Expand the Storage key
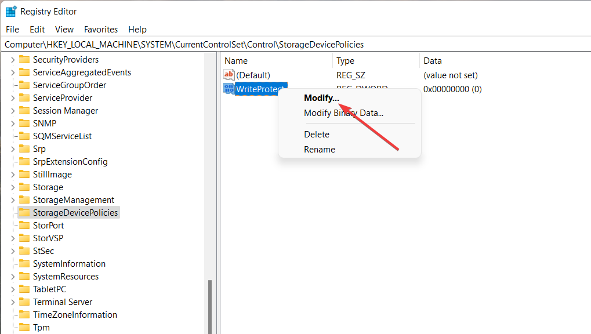Image resolution: width=591 pixels, height=334 pixels. click(x=12, y=187)
